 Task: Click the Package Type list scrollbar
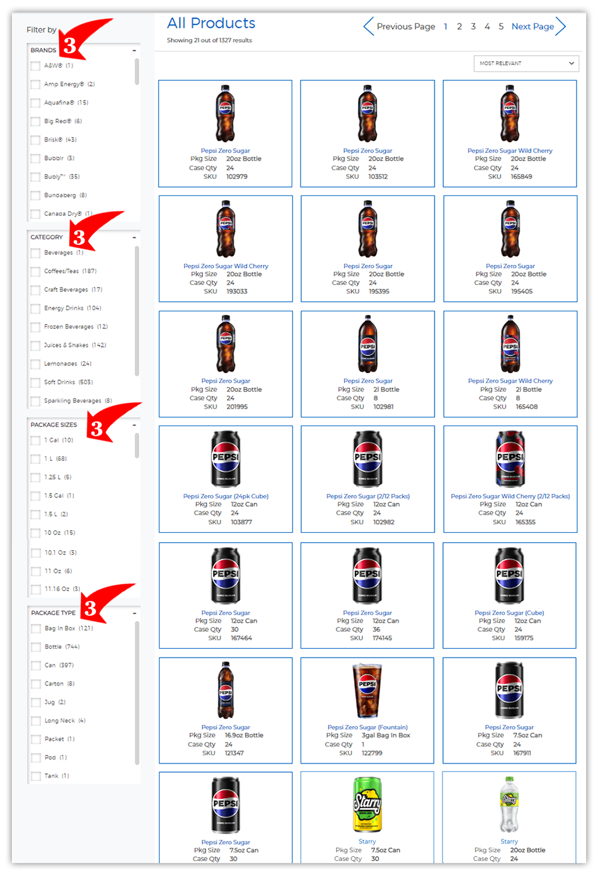click(x=136, y=693)
